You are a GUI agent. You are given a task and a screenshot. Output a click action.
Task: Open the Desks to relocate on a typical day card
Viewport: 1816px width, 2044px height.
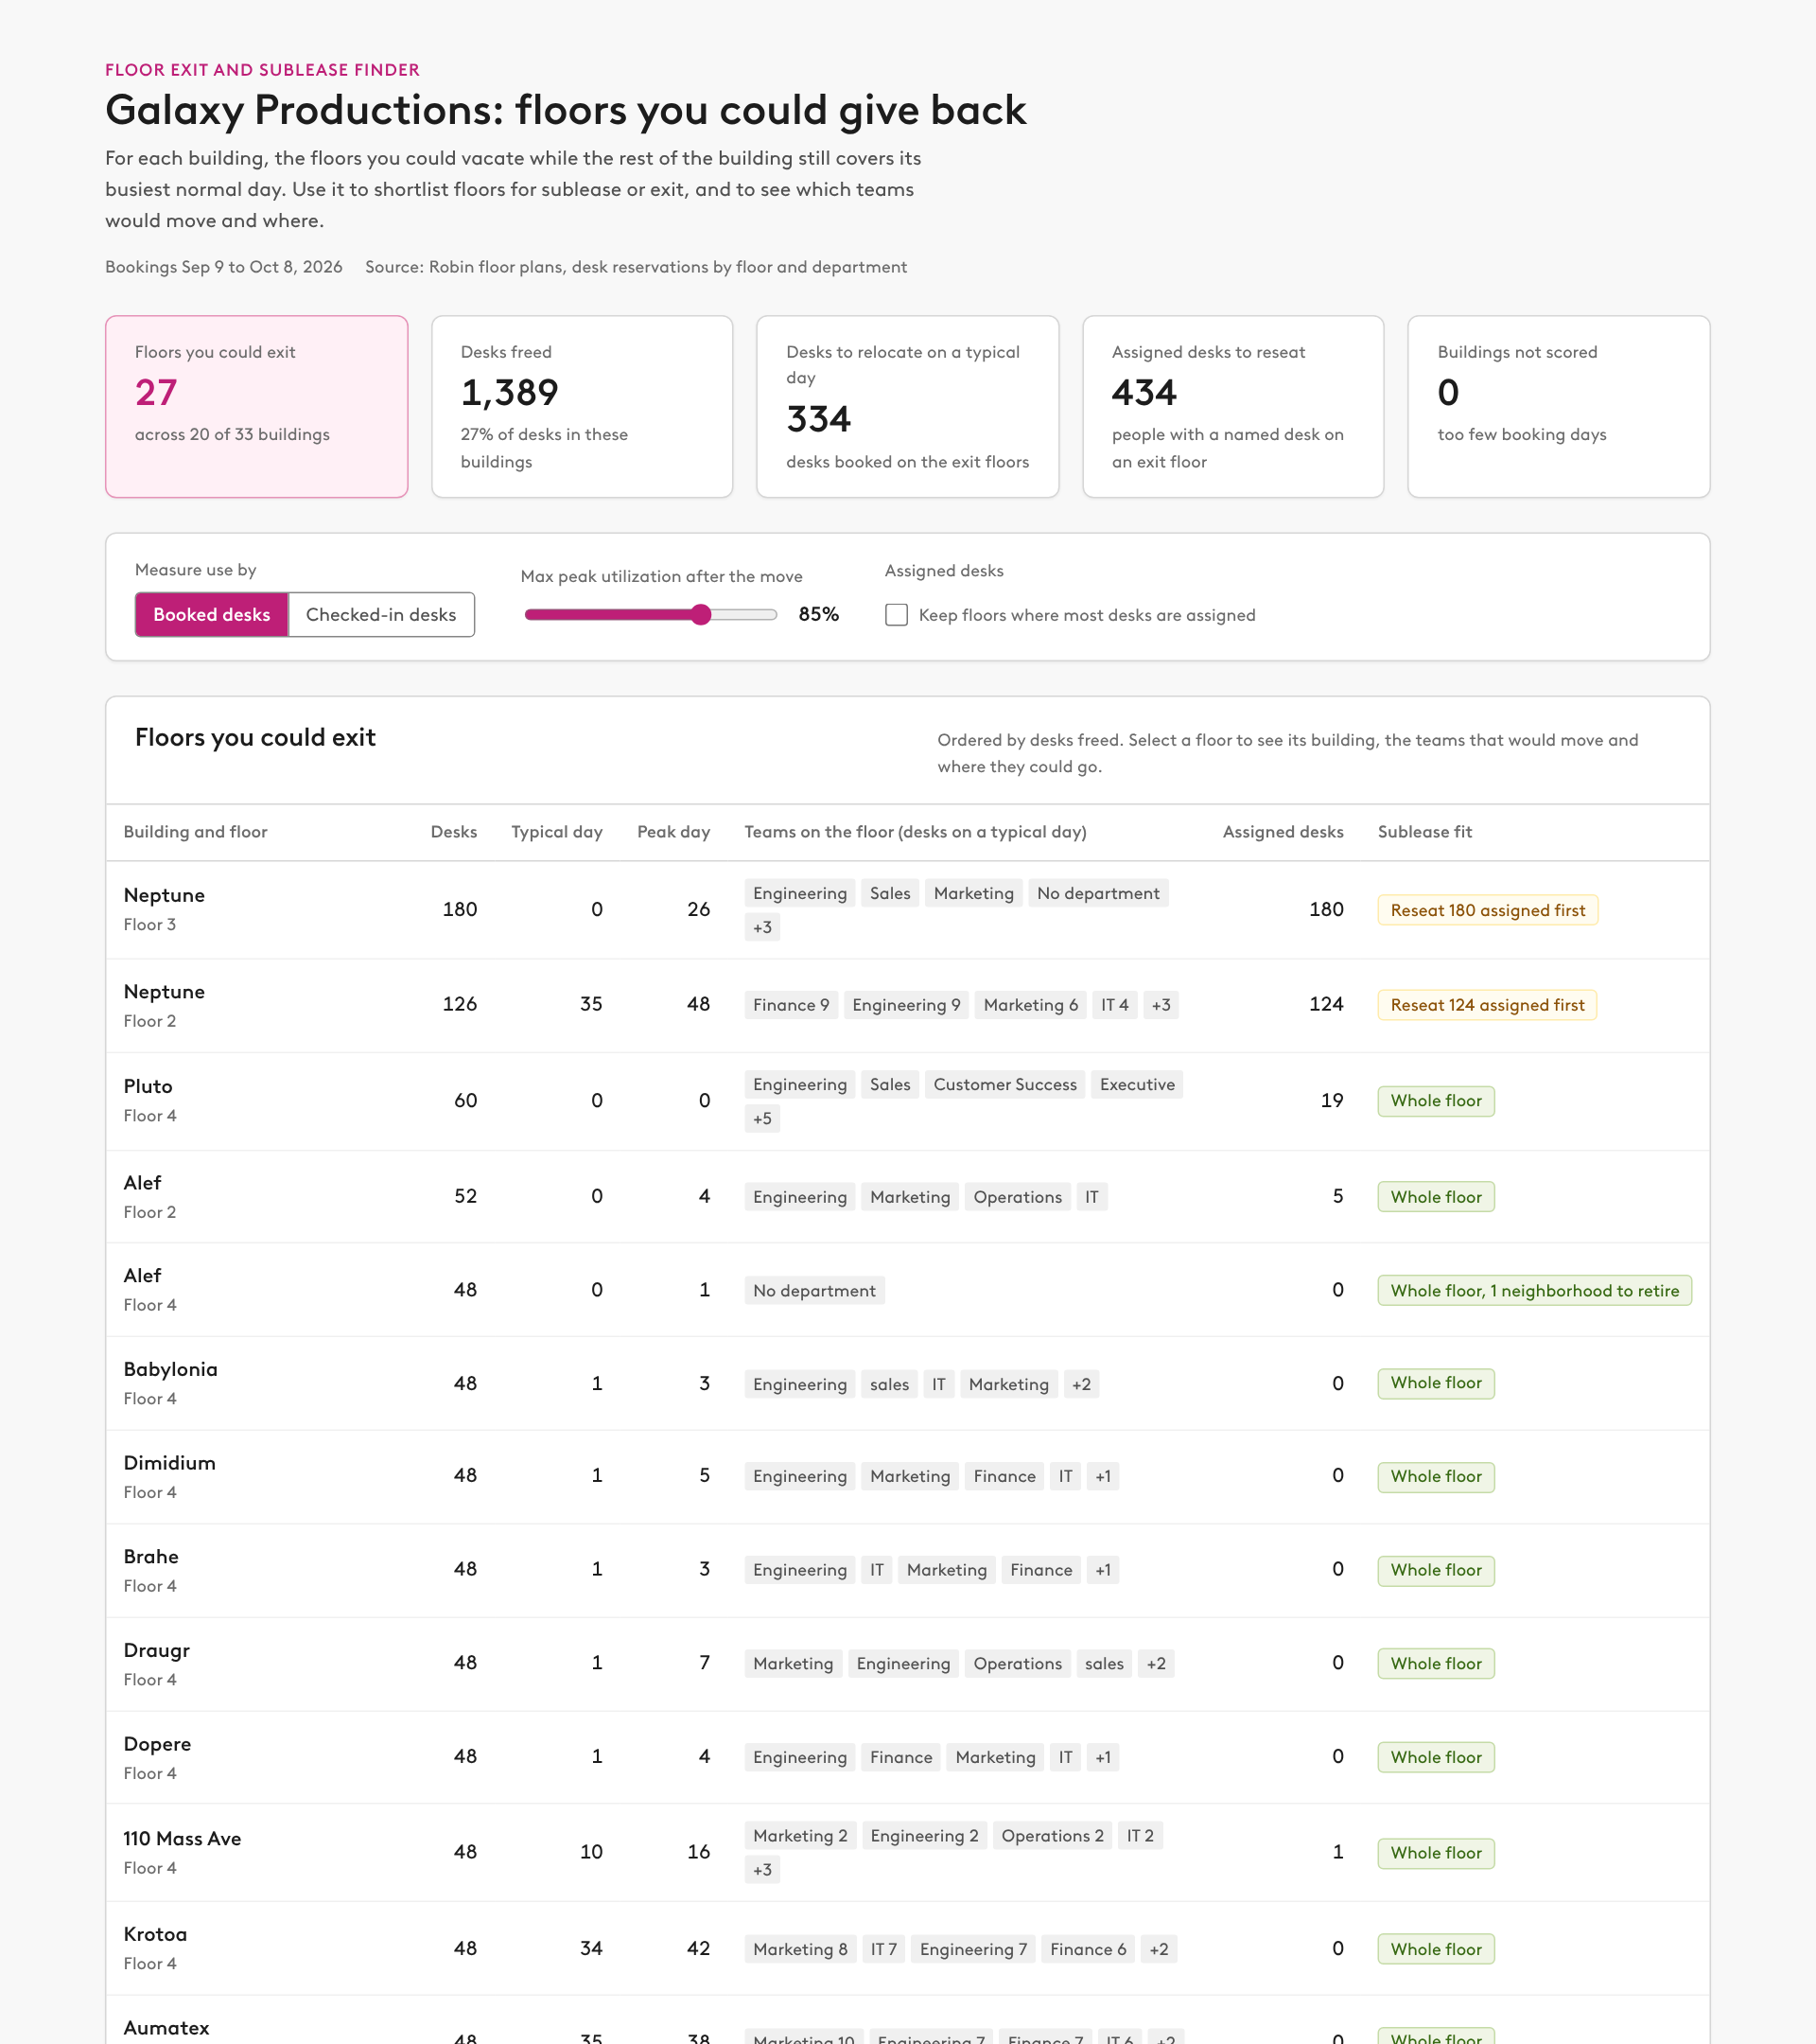coord(907,406)
